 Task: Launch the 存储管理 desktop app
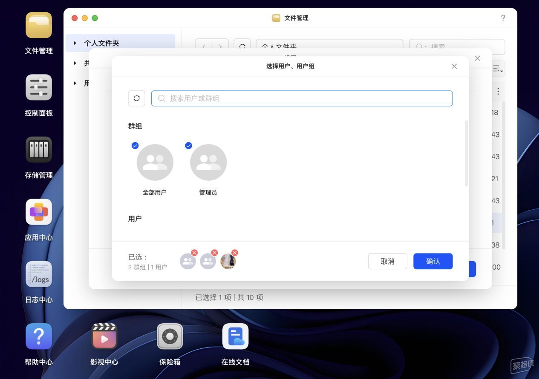(x=39, y=150)
